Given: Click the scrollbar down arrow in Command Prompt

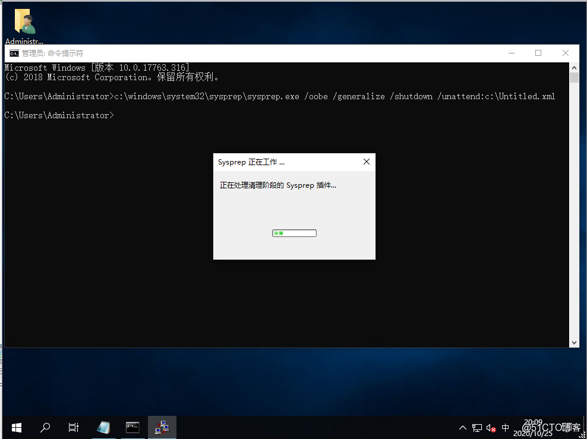Looking at the screenshot, I should 574,342.
